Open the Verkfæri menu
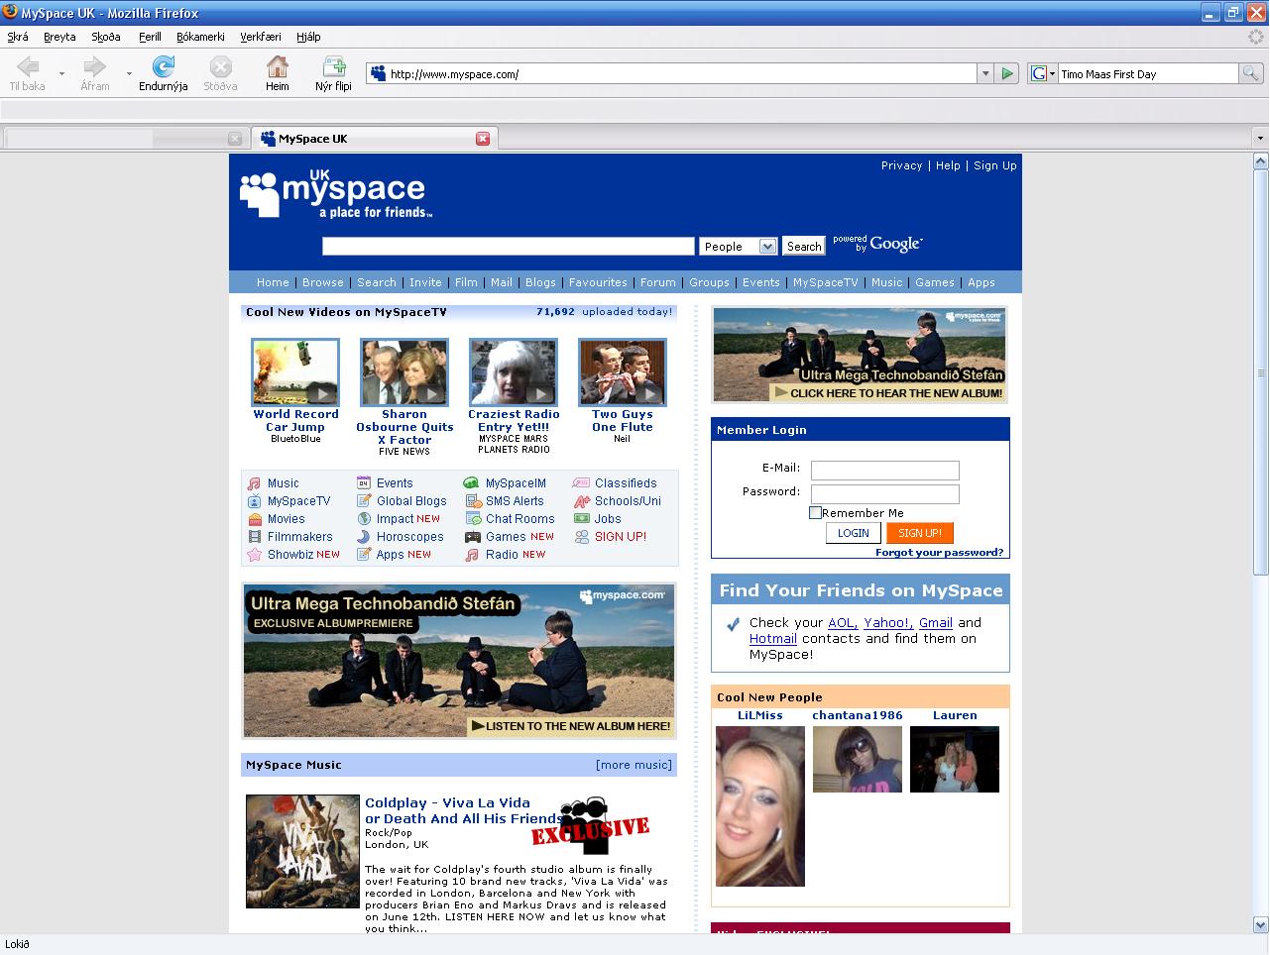1270x955 pixels. (x=260, y=37)
